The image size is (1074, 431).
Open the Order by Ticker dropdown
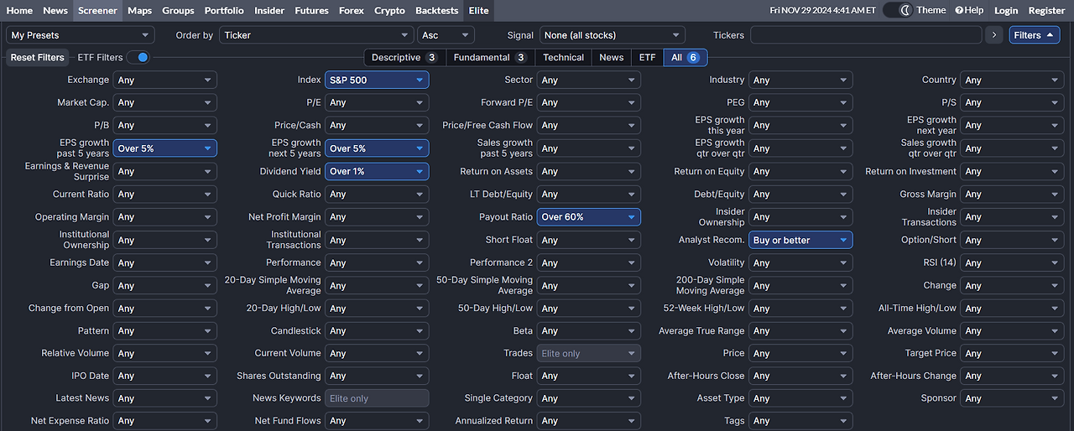[x=316, y=35]
